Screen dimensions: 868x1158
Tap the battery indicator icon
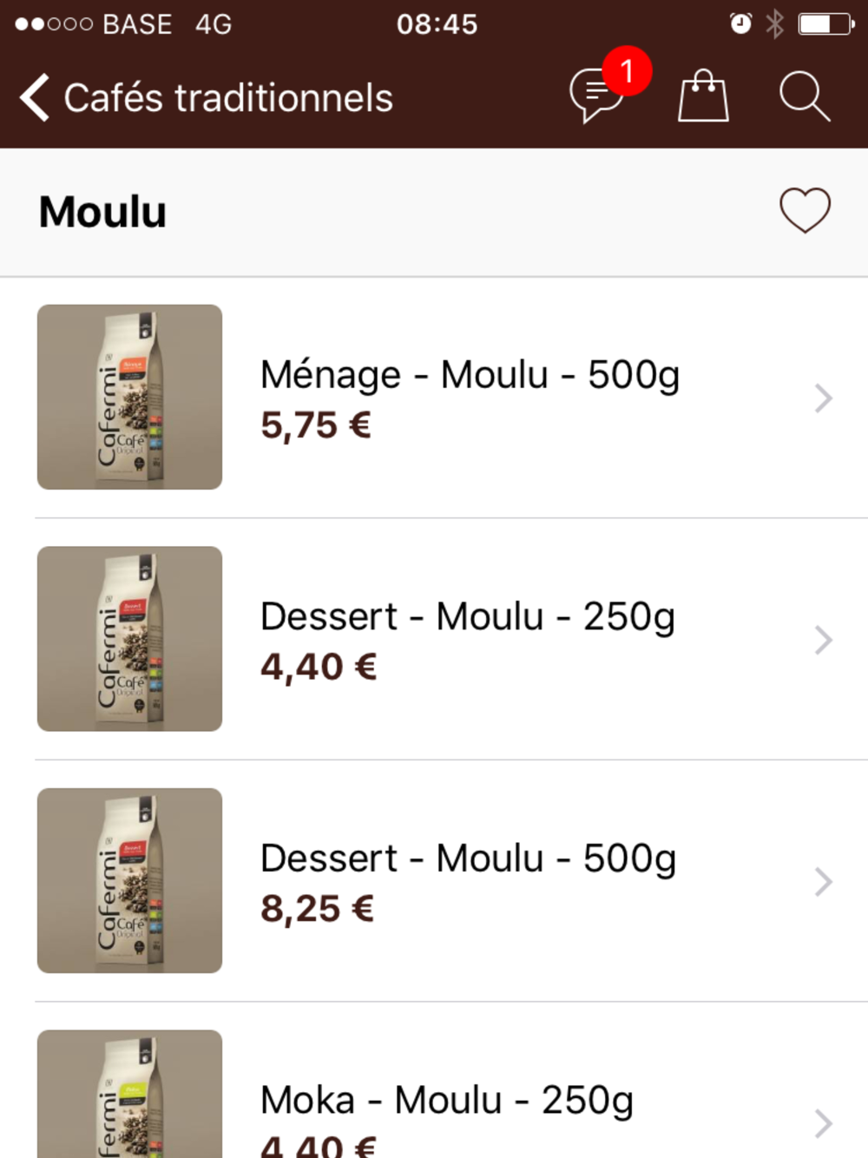(x=825, y=23)
